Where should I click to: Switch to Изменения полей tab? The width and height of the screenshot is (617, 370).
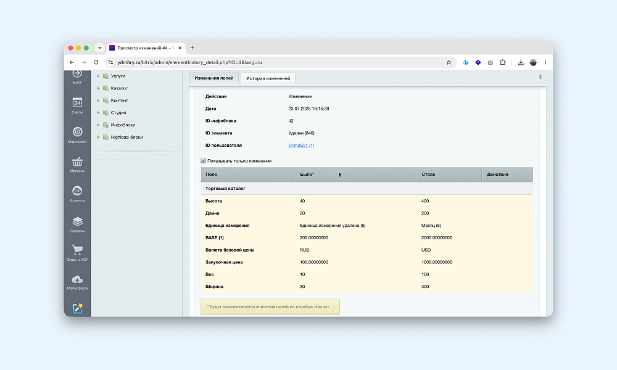tap(214, 78)
